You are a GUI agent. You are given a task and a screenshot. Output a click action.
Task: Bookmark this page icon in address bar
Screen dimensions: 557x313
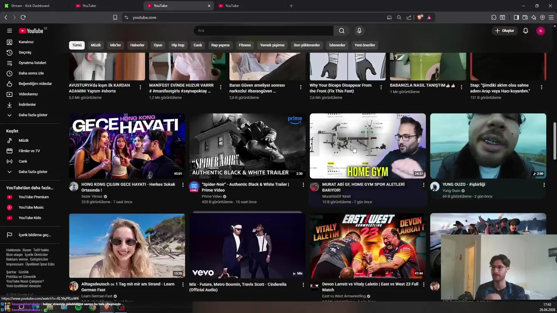[x=115, y=17]
